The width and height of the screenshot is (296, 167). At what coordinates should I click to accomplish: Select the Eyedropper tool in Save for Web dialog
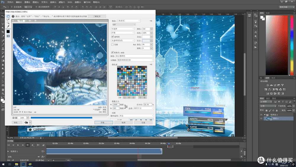tap(8, 27)
